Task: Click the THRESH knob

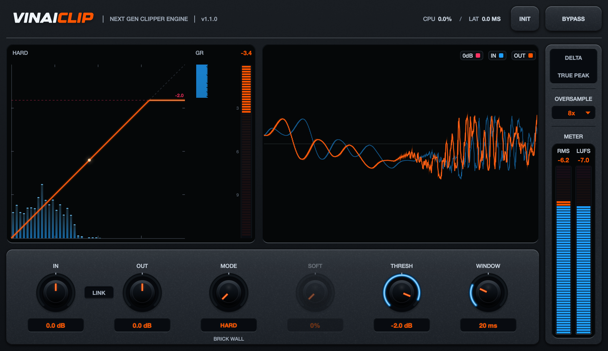Action: [402, 292]
